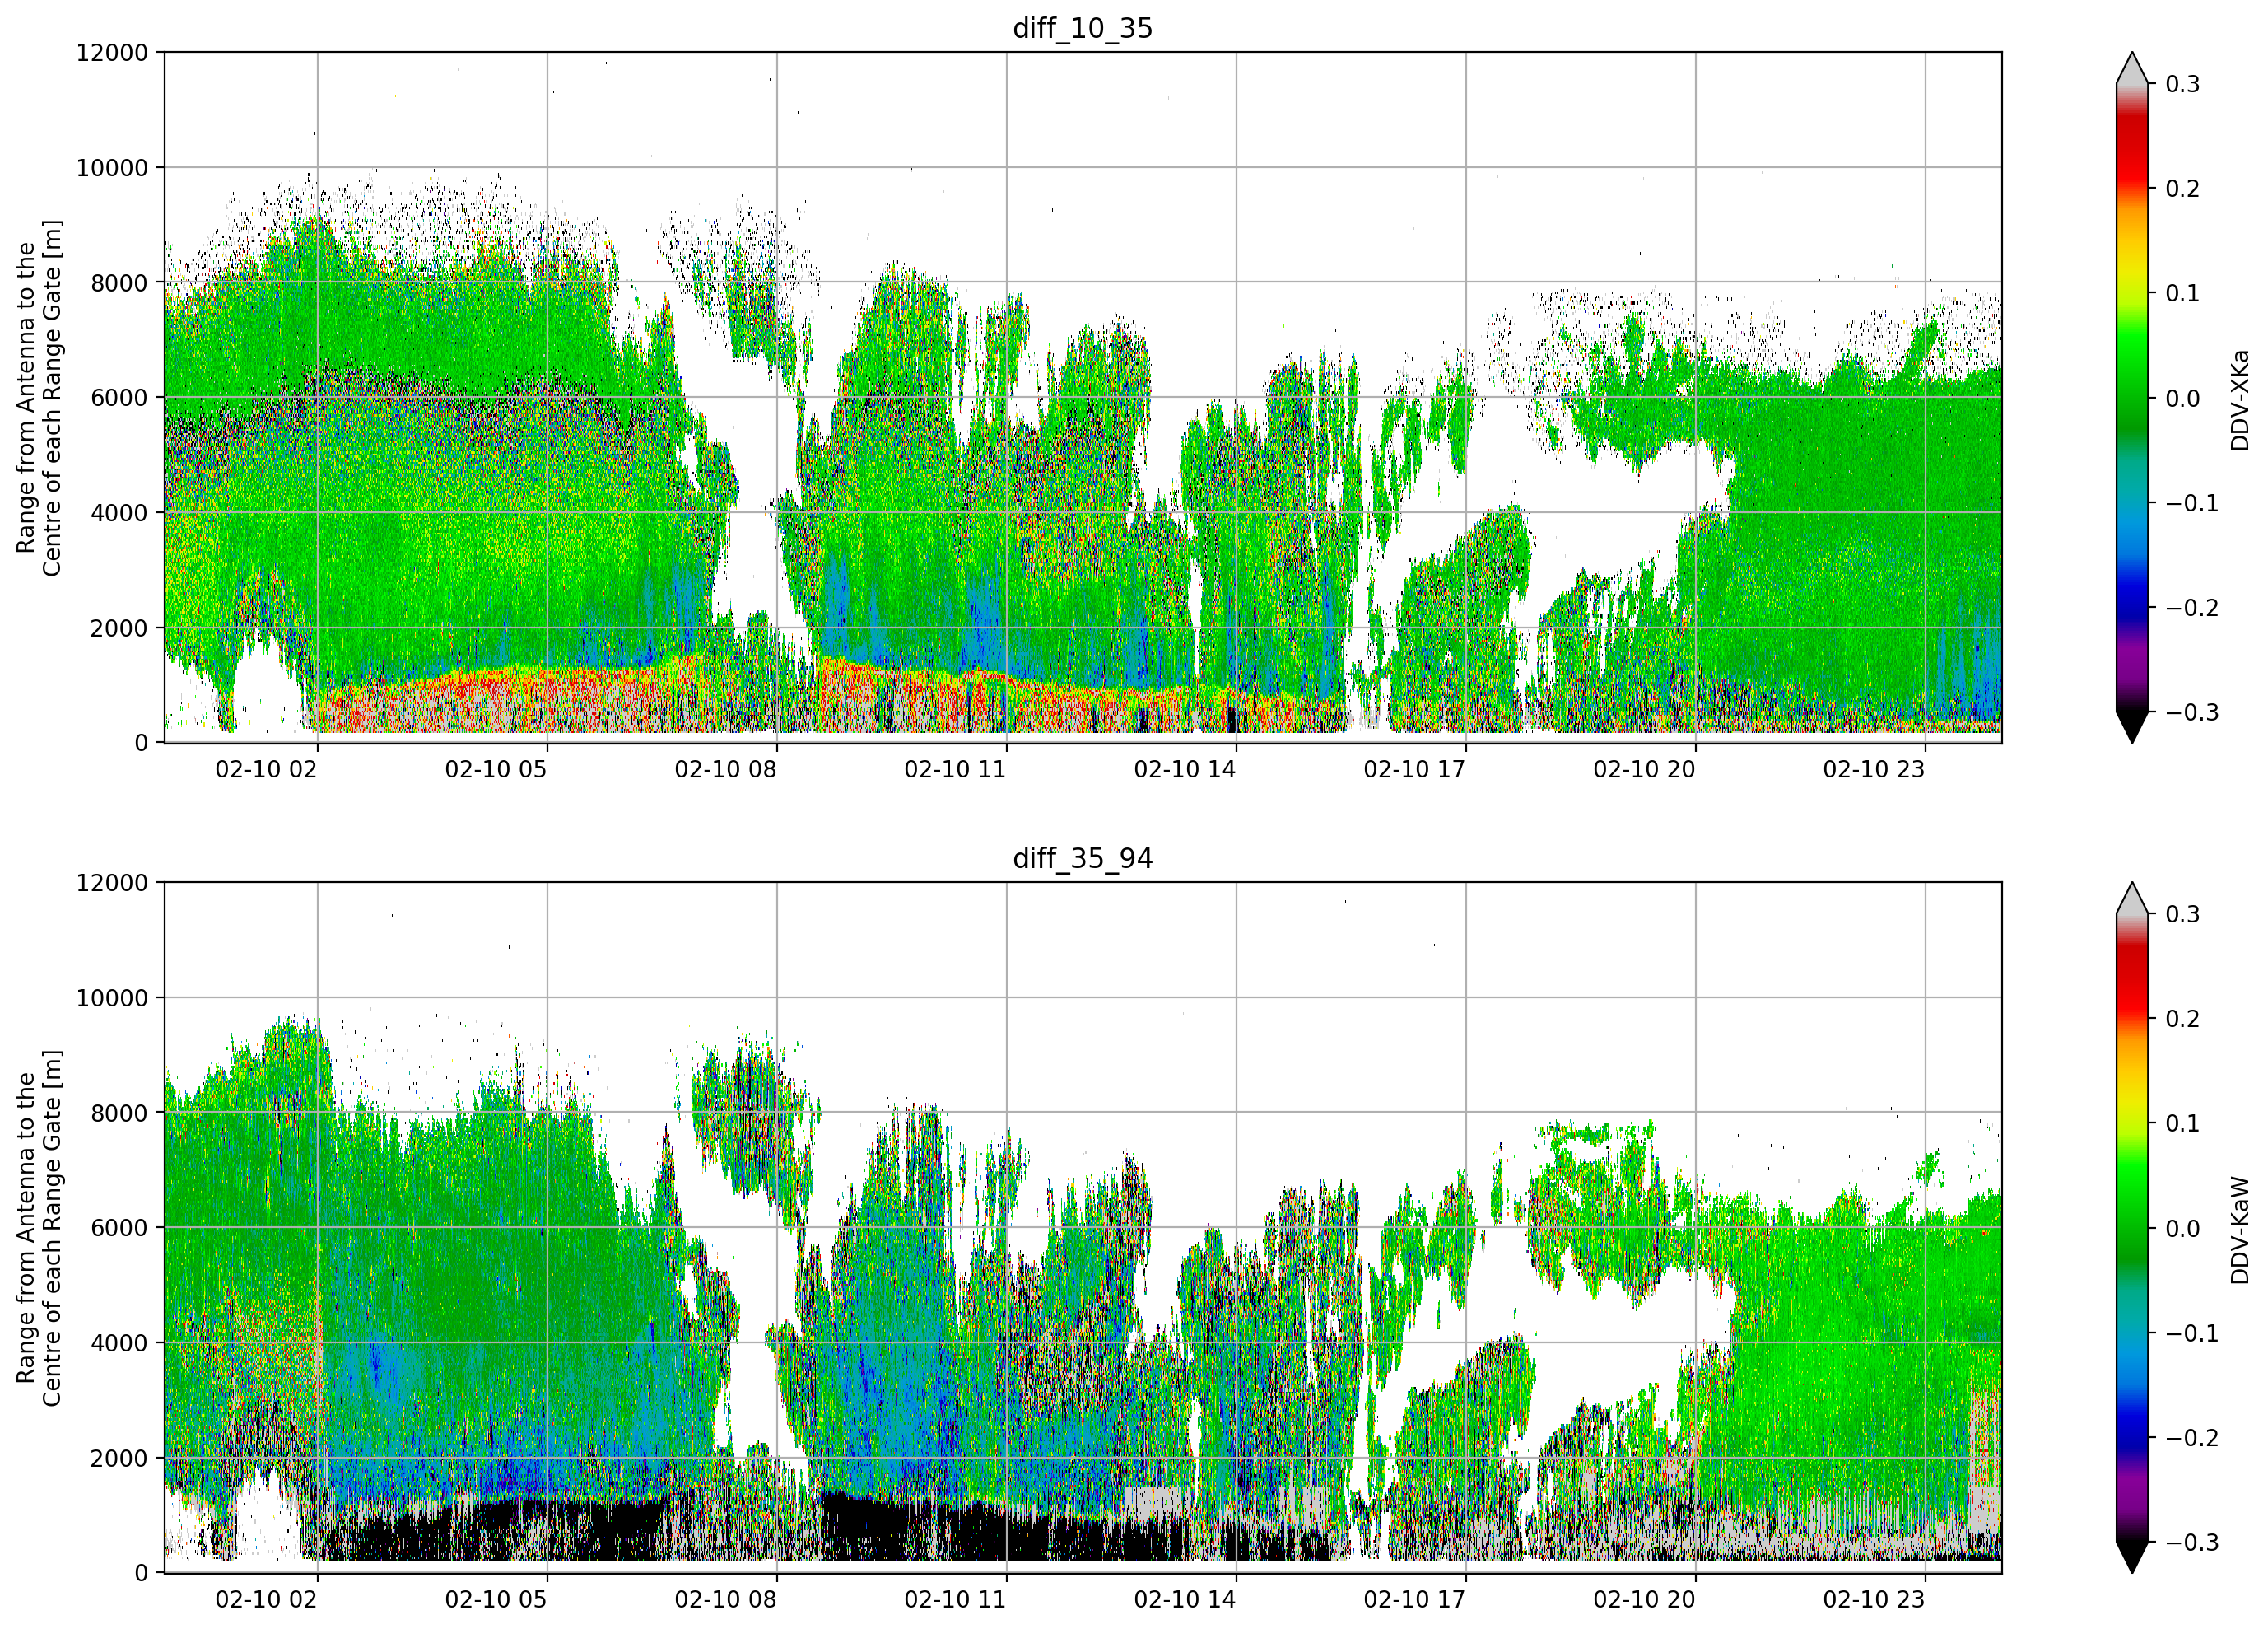This screenshot has width=2268, height=1629.
Task: Click the 02-10 11 x-tick on diff_35_94 plot
Action: pos(955,1600)
